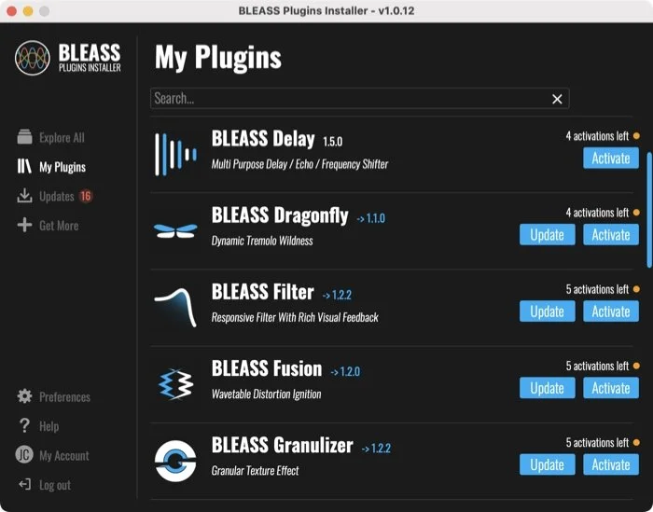Image resolution: width=653 pixels, height=512 pixels.
Task: Click the macOS yellow minimize button
Action: [x=28, y=11]
